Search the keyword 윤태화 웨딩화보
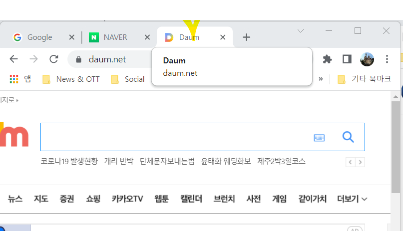403x231 pixels. (226, 162)
